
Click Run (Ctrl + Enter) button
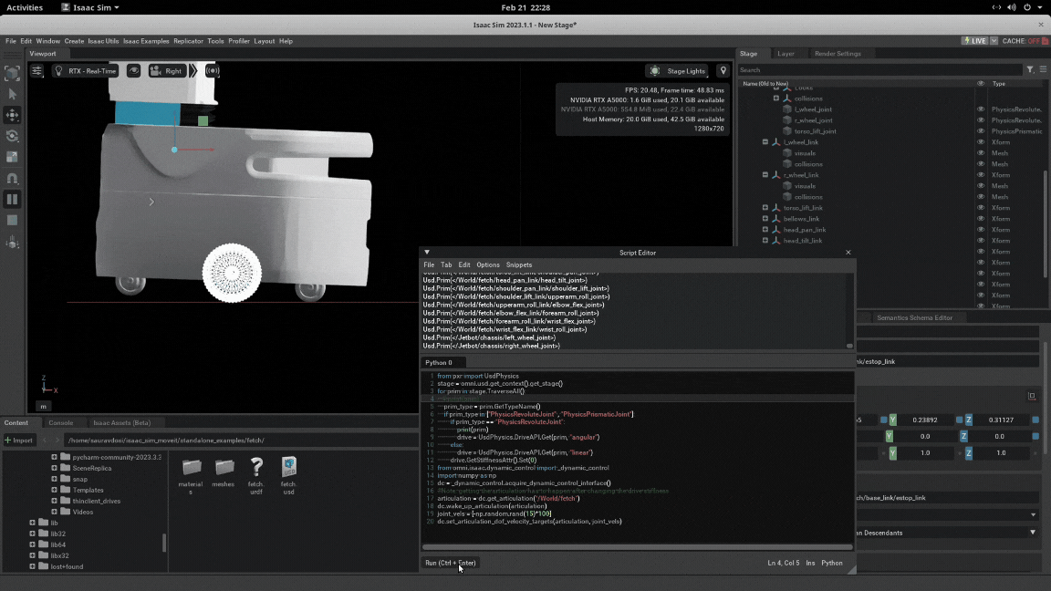[451, 563]
